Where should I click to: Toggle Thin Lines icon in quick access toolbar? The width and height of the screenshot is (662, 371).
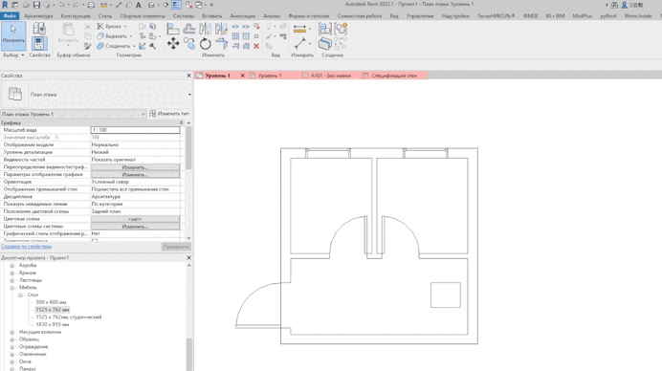pos(176,5)
